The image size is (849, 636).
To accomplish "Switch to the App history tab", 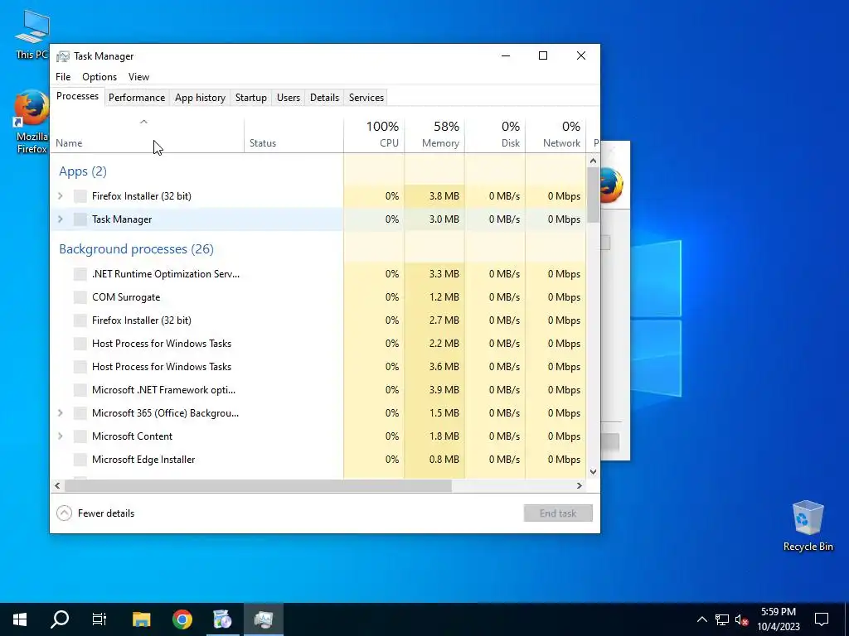I will click(x=200, y=98).
